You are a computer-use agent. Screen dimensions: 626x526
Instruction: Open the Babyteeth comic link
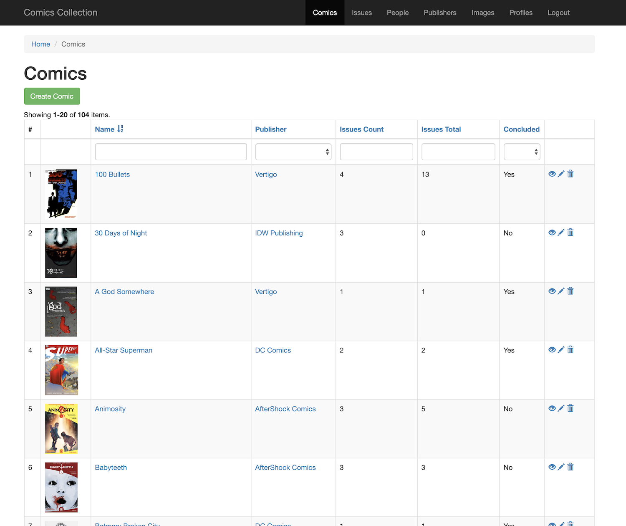pyautogui.click(x=111, y=468)
